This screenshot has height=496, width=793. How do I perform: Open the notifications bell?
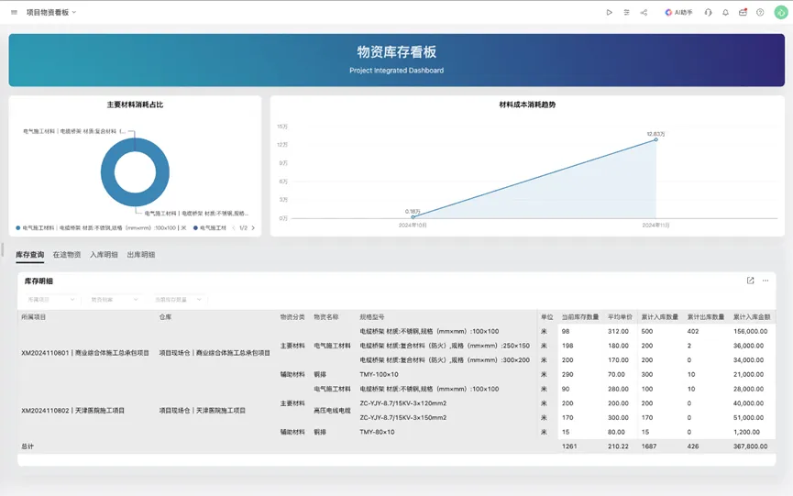tap(725, 13)
